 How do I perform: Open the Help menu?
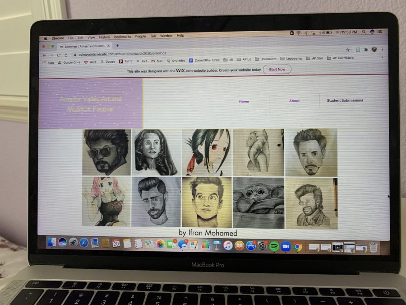tap(180, 35)
